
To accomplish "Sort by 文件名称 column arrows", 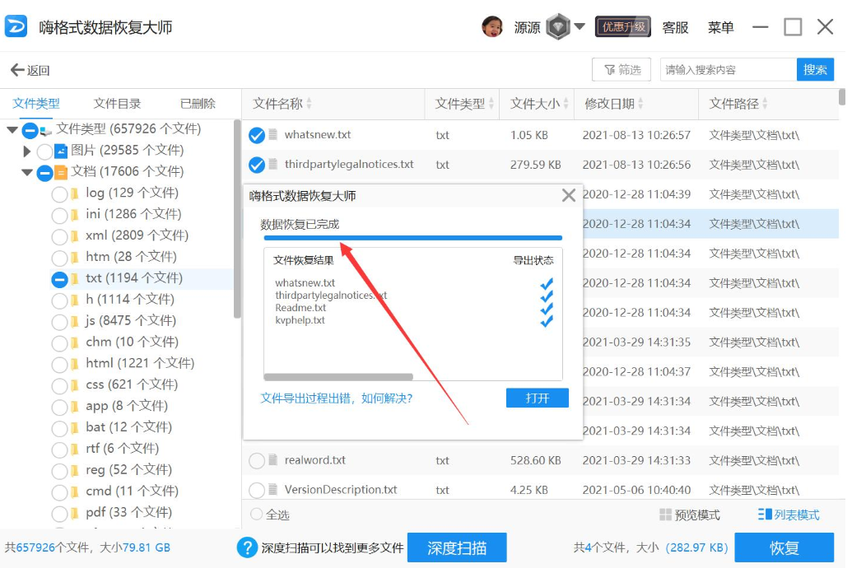I will pos(310,105).
